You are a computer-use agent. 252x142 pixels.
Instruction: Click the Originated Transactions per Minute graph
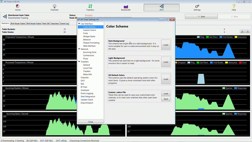click(x=39, y=47)
